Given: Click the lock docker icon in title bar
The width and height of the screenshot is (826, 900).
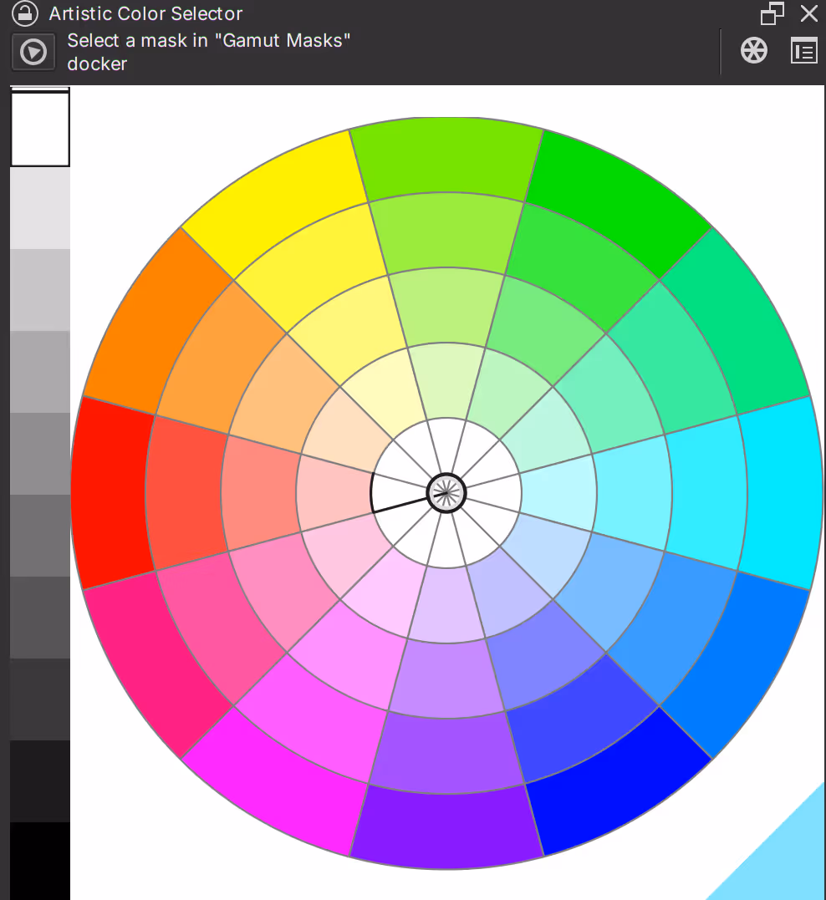Looking at the screenshot, I should 26,13.
